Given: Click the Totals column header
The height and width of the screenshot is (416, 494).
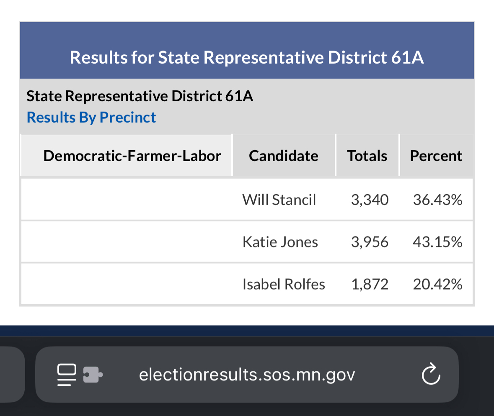Looking at the screenshot, I should pyautogui.click(x=367, y=156).
